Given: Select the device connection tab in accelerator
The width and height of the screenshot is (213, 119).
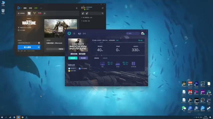Looking at the screenshot, I should 96,58.
